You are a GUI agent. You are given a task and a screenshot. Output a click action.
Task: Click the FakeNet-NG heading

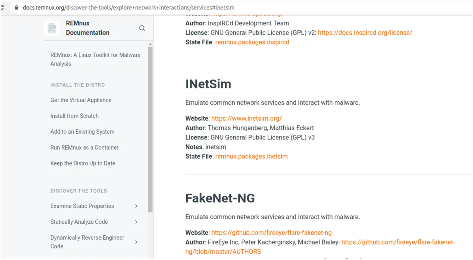click(x=220, y=198)
